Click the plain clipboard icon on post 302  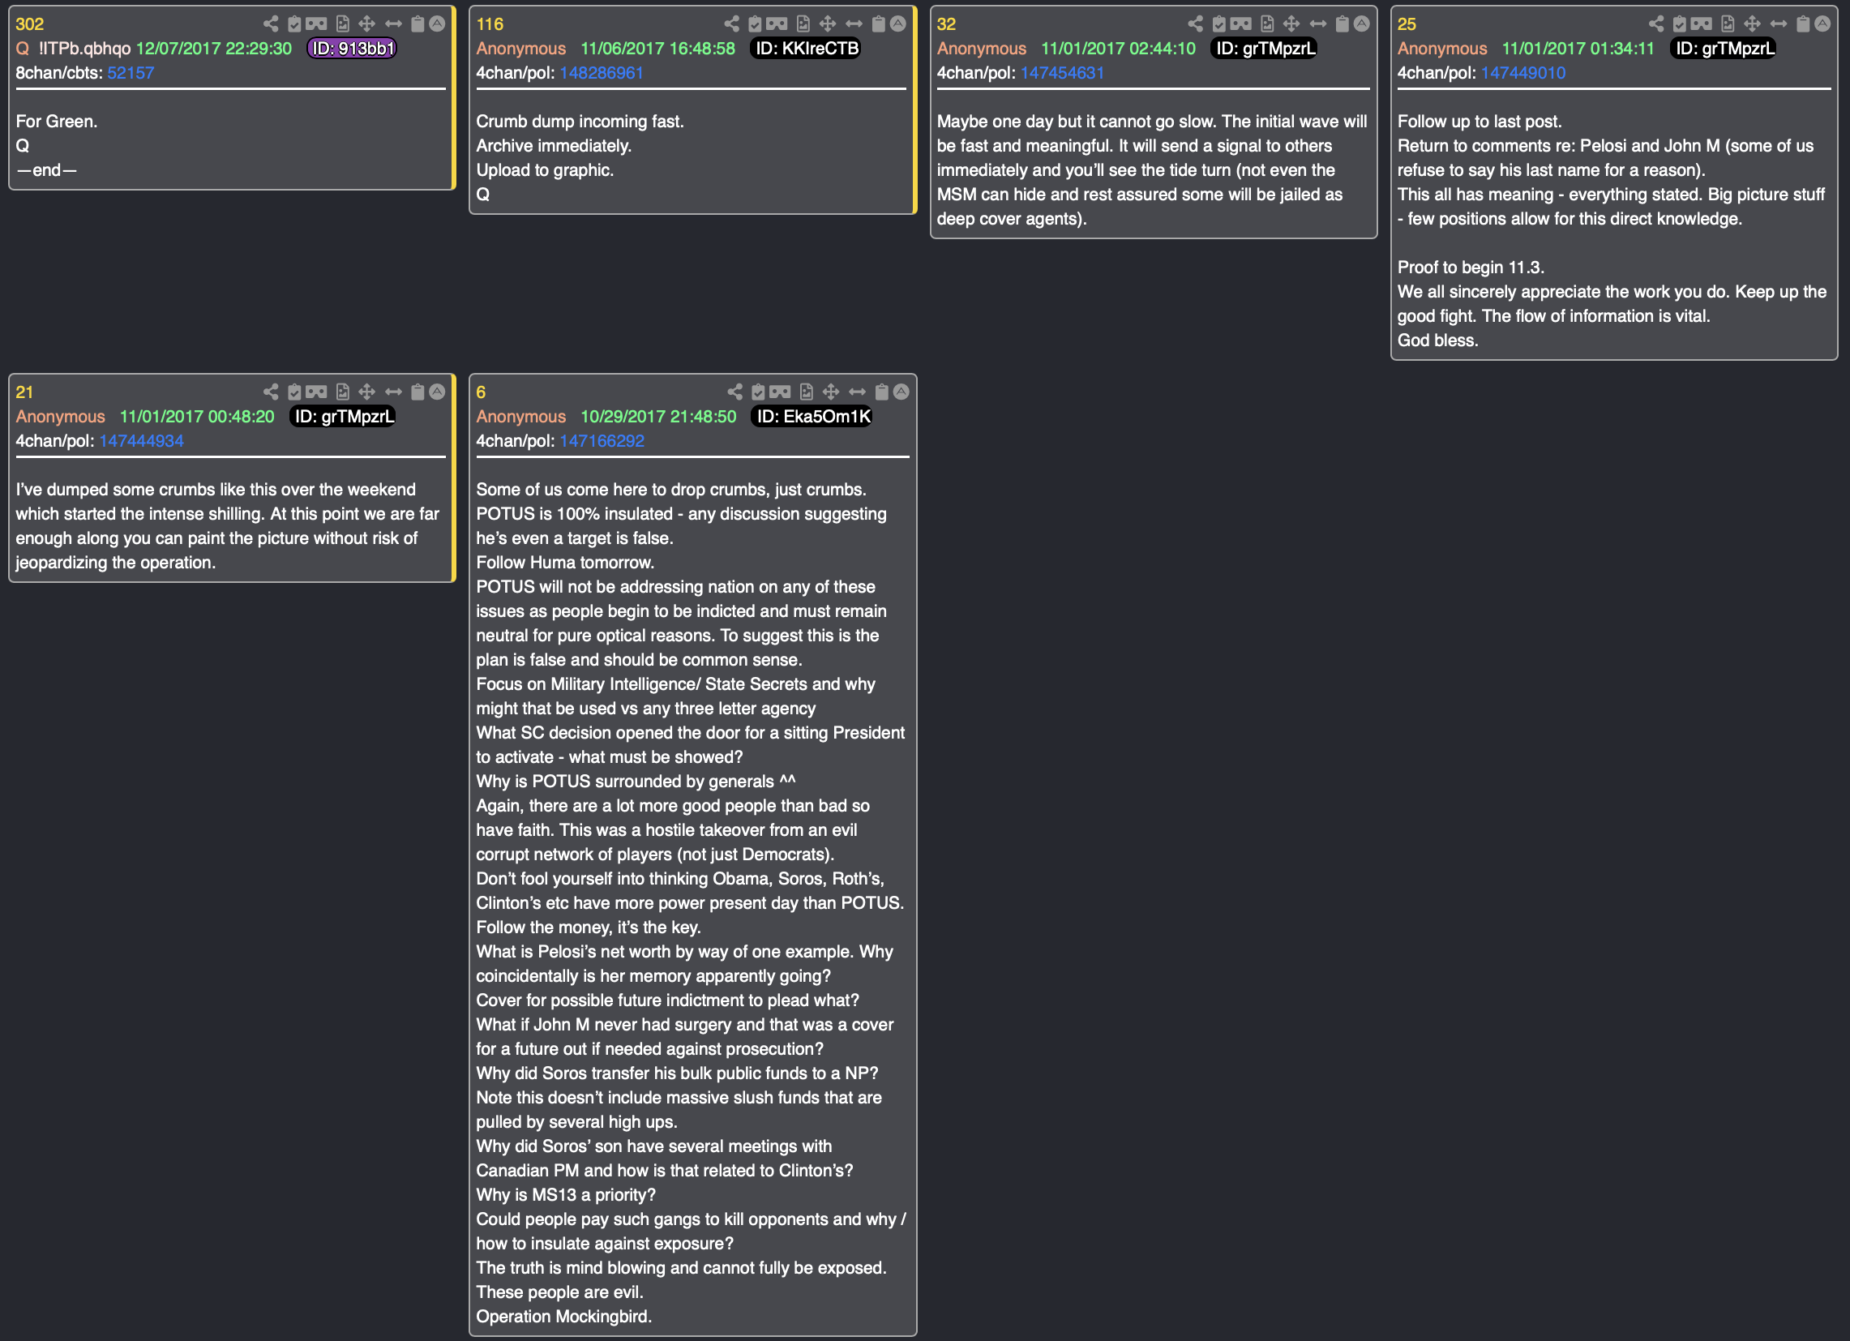418,24
